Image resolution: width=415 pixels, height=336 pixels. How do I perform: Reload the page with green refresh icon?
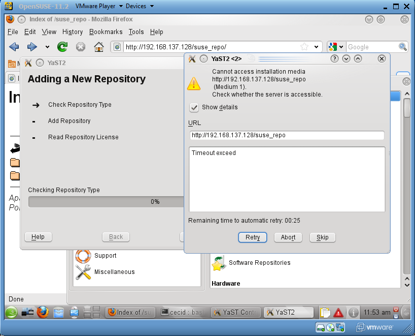tap(62, 47)
